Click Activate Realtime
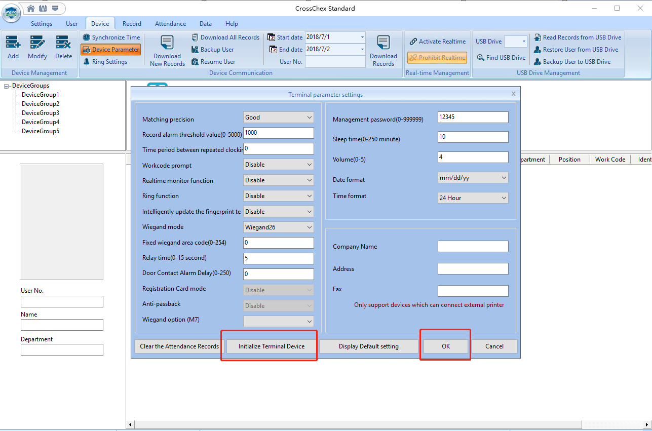652x431 pixels. [x=437, y=42]
